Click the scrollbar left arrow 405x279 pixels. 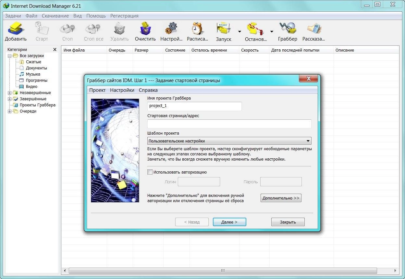click(65, 270)
